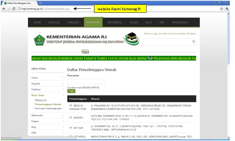Viewport: 235px width, 141px height.
Task: Click the Kementerian Agama emblem logo
Action: point(39,40)
